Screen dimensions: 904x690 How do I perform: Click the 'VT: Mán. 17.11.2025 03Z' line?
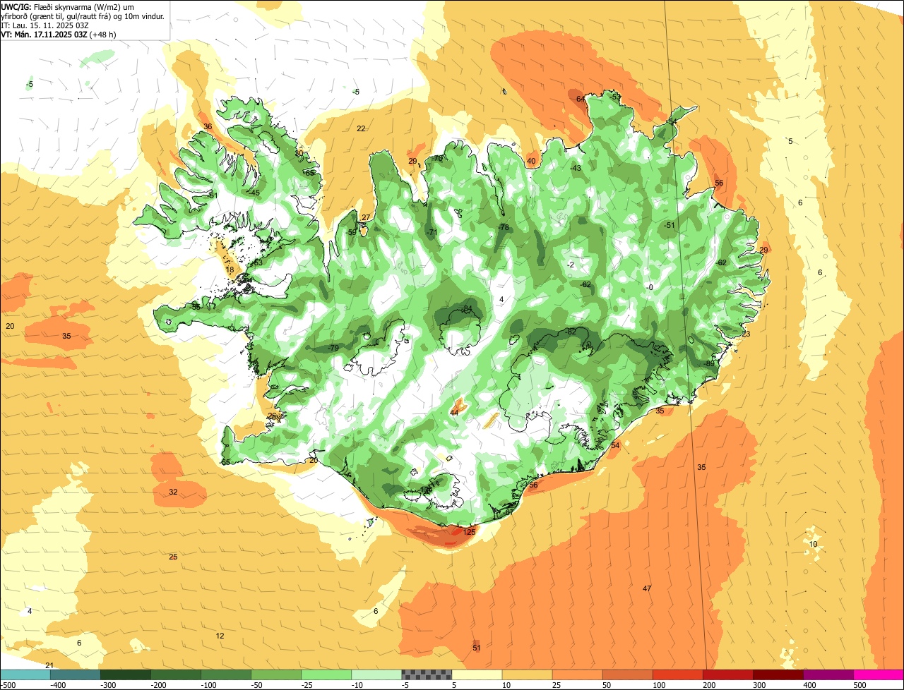[44, 34]
